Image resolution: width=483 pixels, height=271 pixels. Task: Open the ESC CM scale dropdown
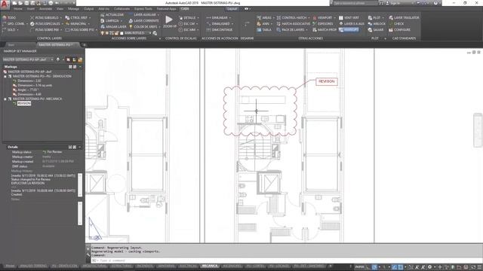click(x=198, y=23)
